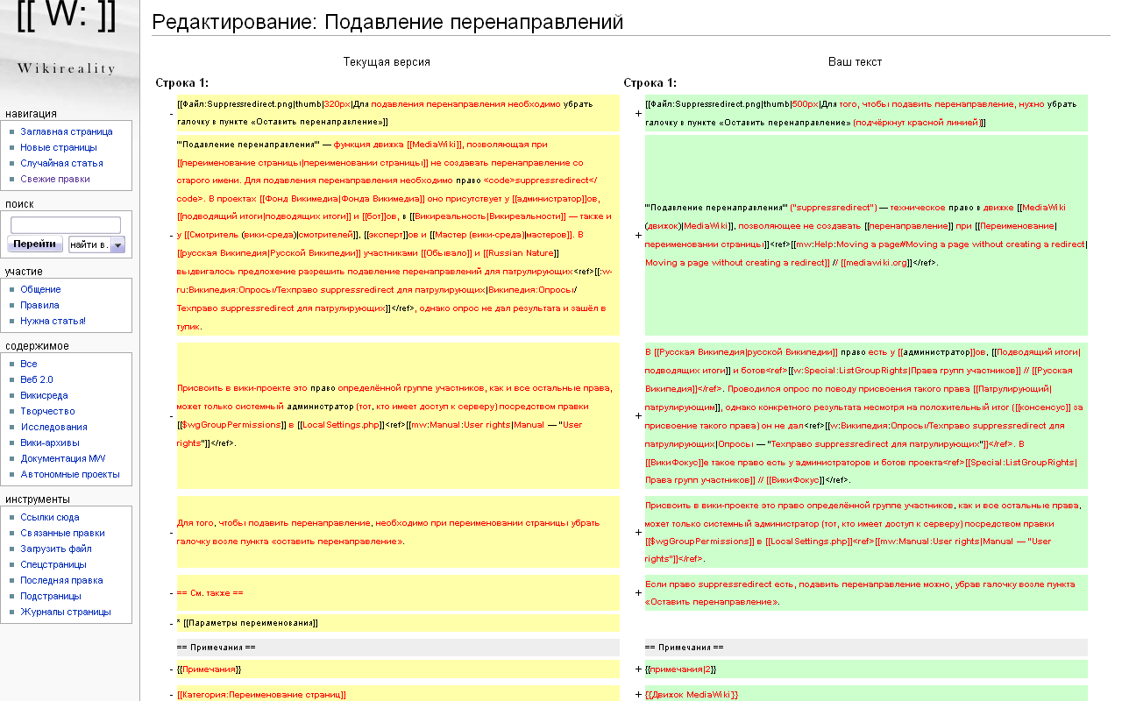This screenshot has width=1122, height=701.
Task: Click the == См. также == diff line
Action: pyautogui.click(x=398, y=593)
